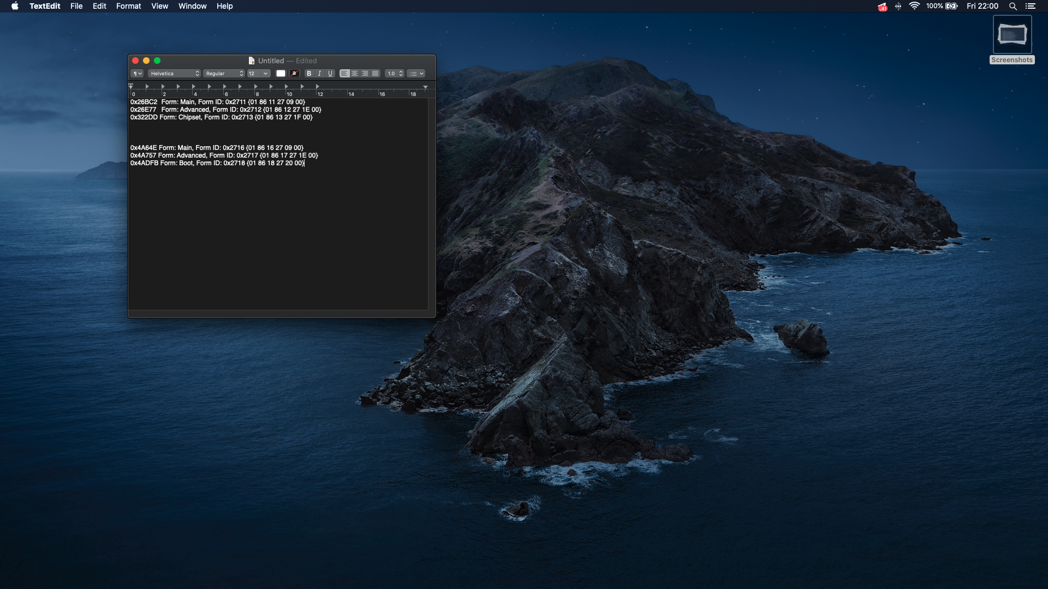
Task: Click the right margin marker on ruler
Action: [426, 87]
